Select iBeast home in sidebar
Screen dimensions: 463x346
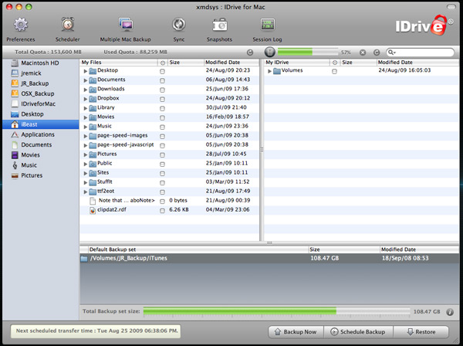(x=40, y=124)
